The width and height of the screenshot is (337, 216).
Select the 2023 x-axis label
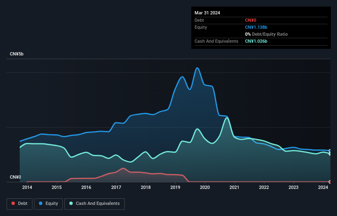tap(293, 187)
